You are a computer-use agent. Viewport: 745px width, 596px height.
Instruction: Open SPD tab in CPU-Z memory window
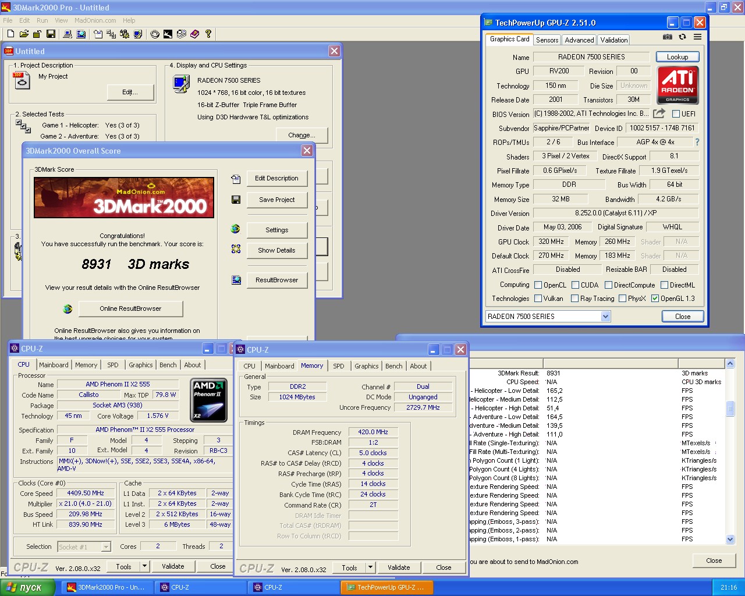click(x=339, y=366)
